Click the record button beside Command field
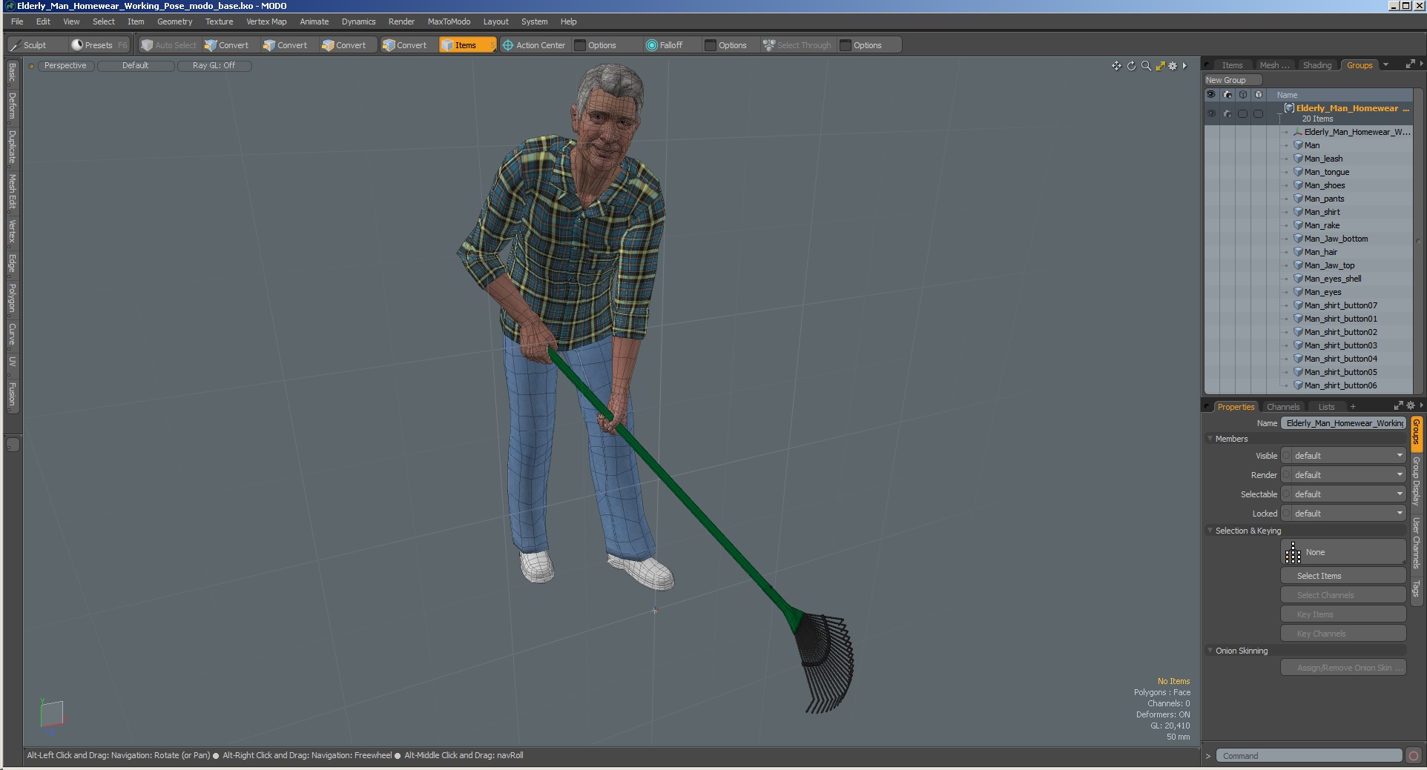The height and width of the screenshot is (770, 1427). pyautogui.click(x=1414, y=756)
